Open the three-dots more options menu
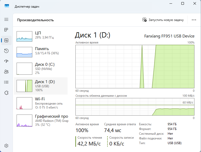Image resolution: width=201 pixels, height=152 pixels. pyautogui.click(x=194, y=20)
